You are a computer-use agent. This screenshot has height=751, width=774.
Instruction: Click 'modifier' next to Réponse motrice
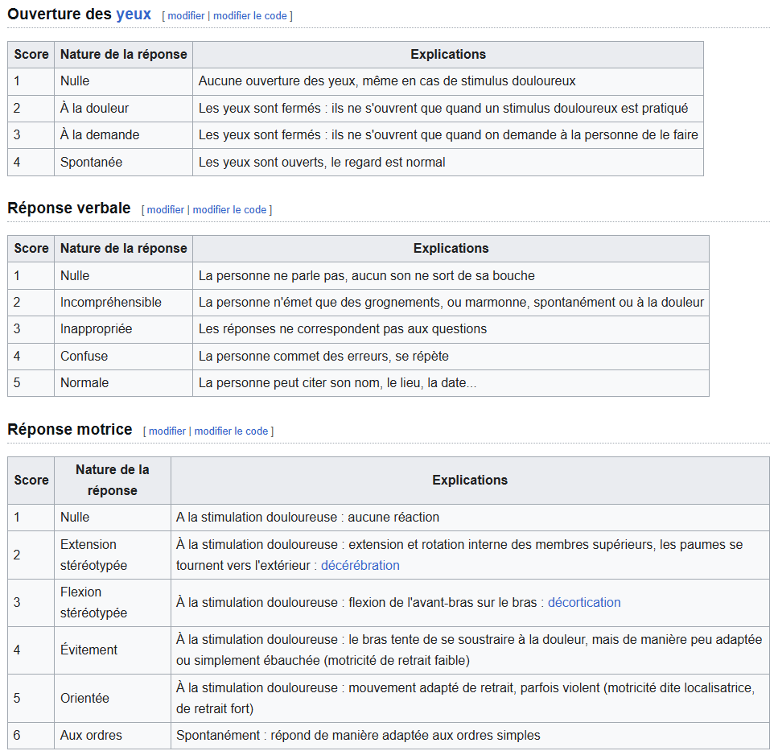(167, 431)
